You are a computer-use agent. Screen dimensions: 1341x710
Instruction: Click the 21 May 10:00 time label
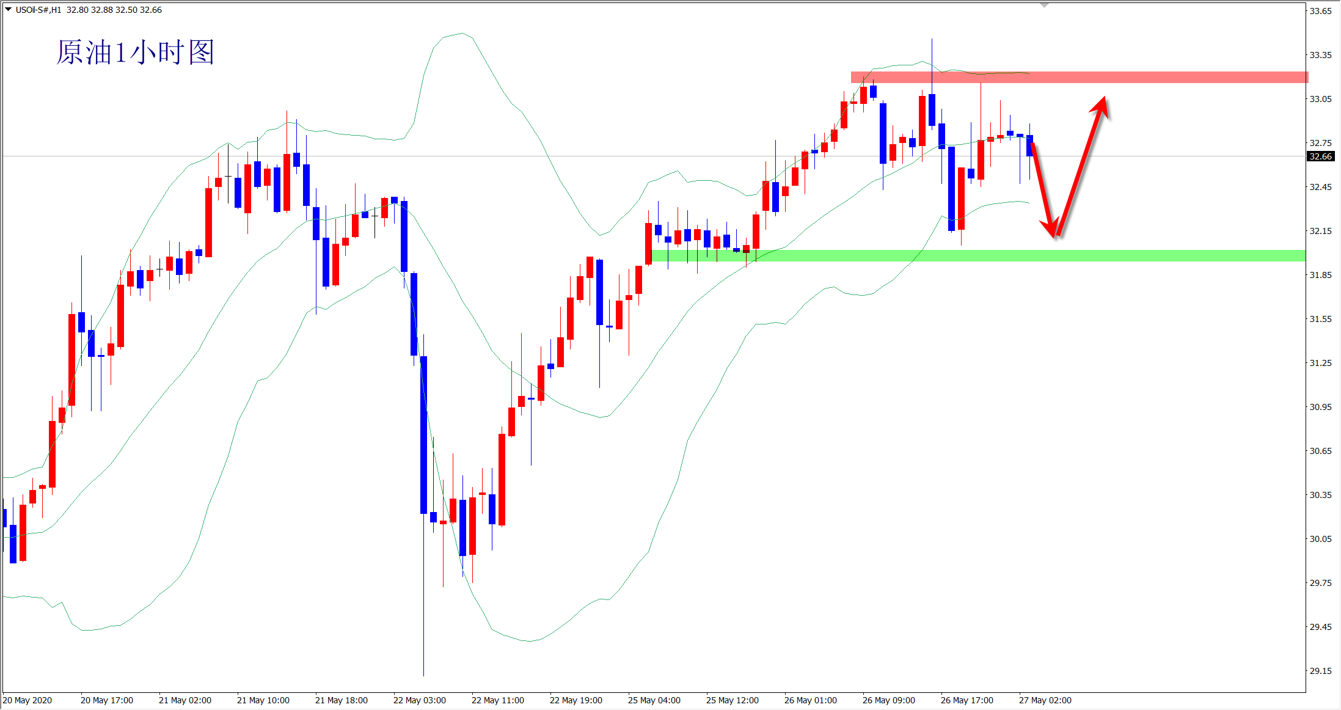pyautogui.click(x=263, y=700)
